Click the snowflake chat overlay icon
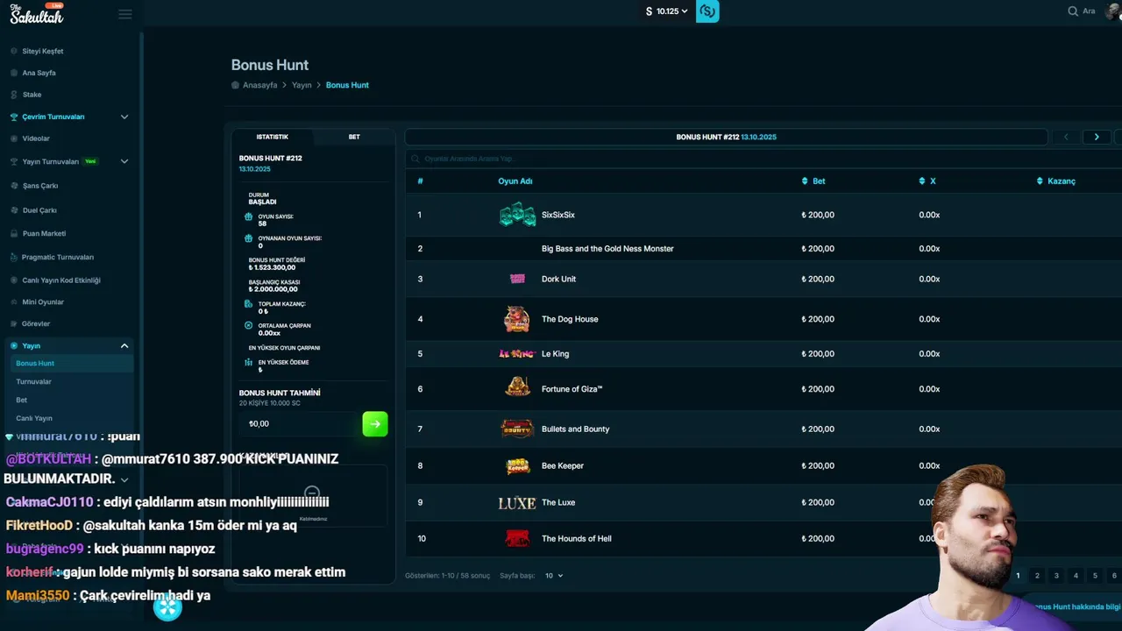The height and width of the screenshot is (631, 1122). coord(167,606)
